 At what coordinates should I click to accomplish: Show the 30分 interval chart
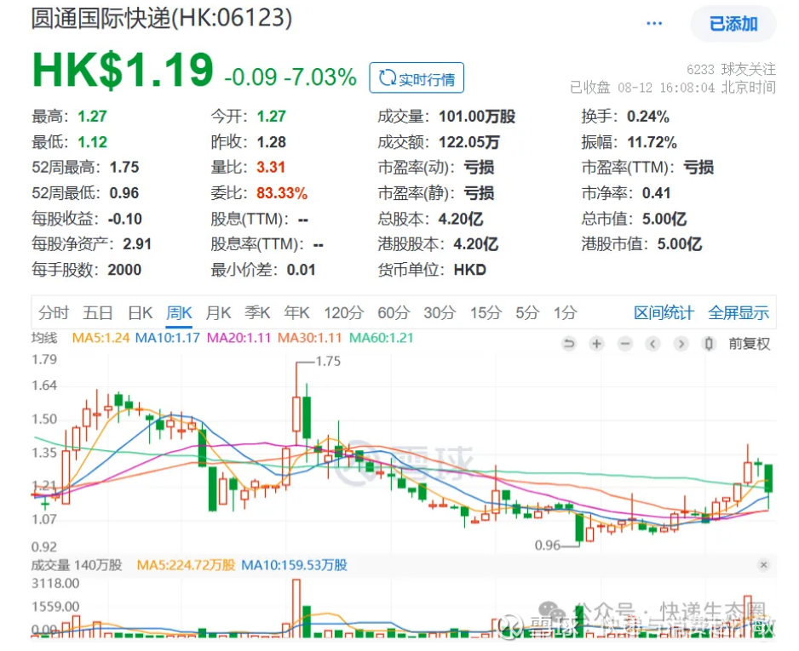tap(440, 312)
